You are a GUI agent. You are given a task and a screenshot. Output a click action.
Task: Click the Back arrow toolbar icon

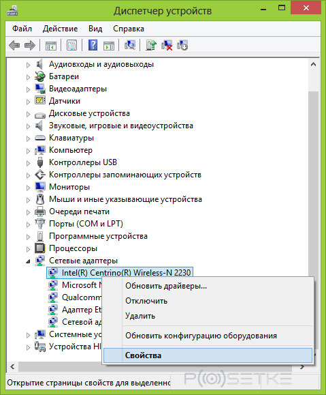coord(14,45)
